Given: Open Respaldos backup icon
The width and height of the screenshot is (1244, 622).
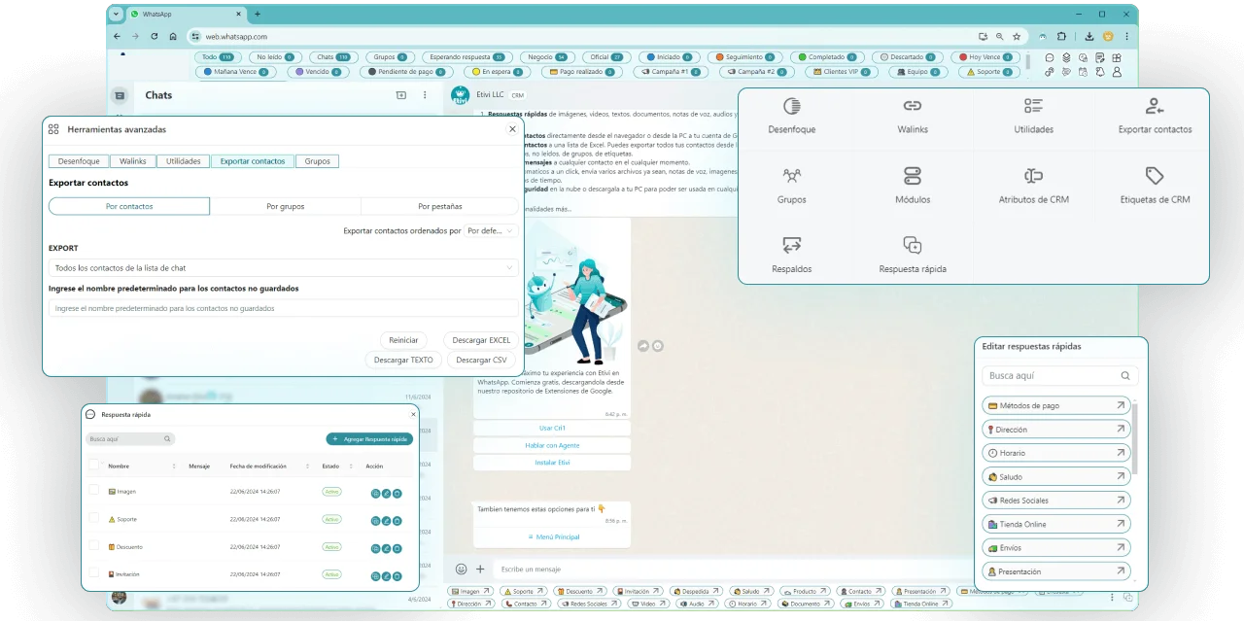Looking at the screenshot, I should coord(791,245).
